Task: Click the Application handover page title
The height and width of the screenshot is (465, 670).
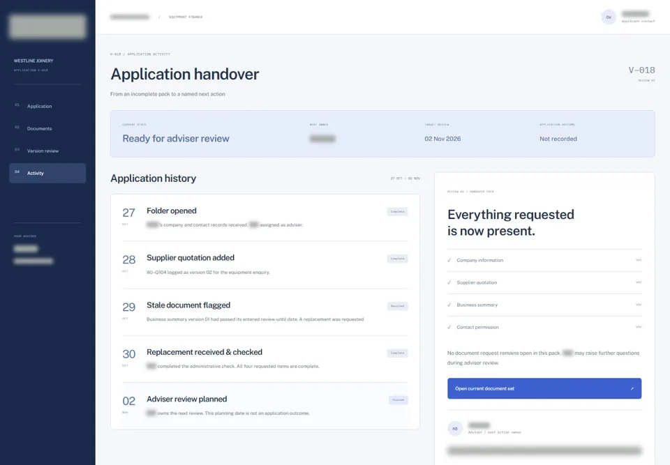Action: tap(184, 75)
